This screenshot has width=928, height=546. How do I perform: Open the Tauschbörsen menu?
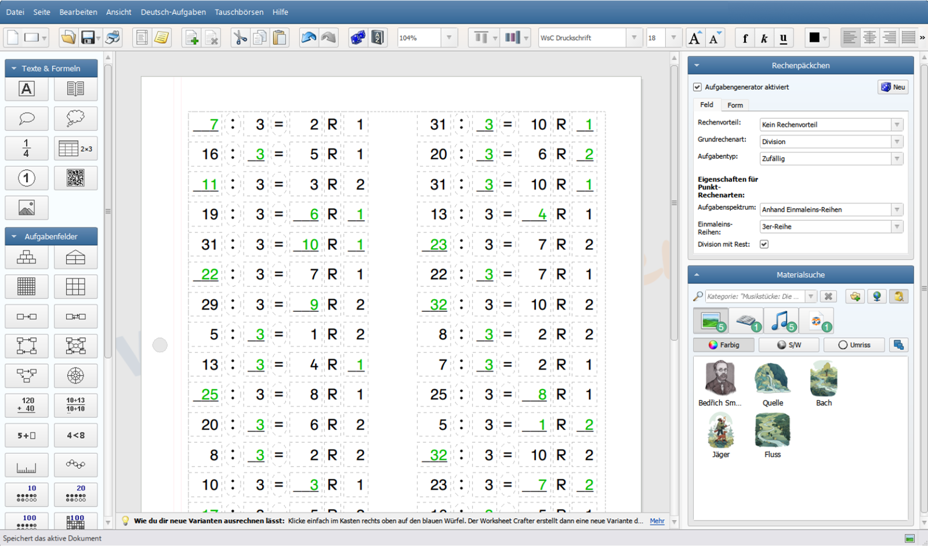coord(239,12)
